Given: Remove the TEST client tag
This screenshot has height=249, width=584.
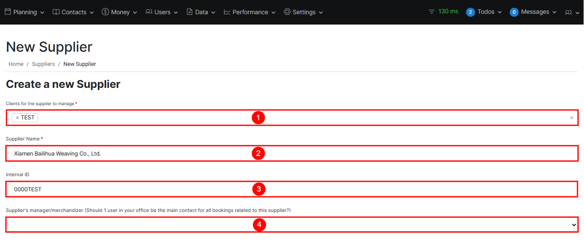Looking at the screenshot, I should tap(17, 118).
